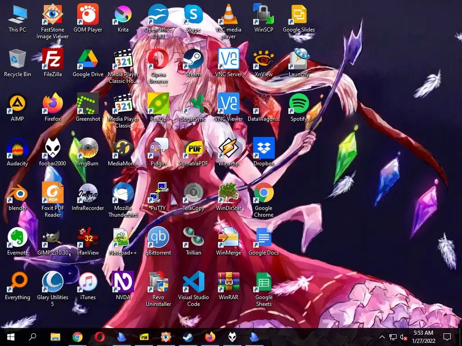Select the Steam shortcut on the desktop
462x346 pixels.
(193, 63)
